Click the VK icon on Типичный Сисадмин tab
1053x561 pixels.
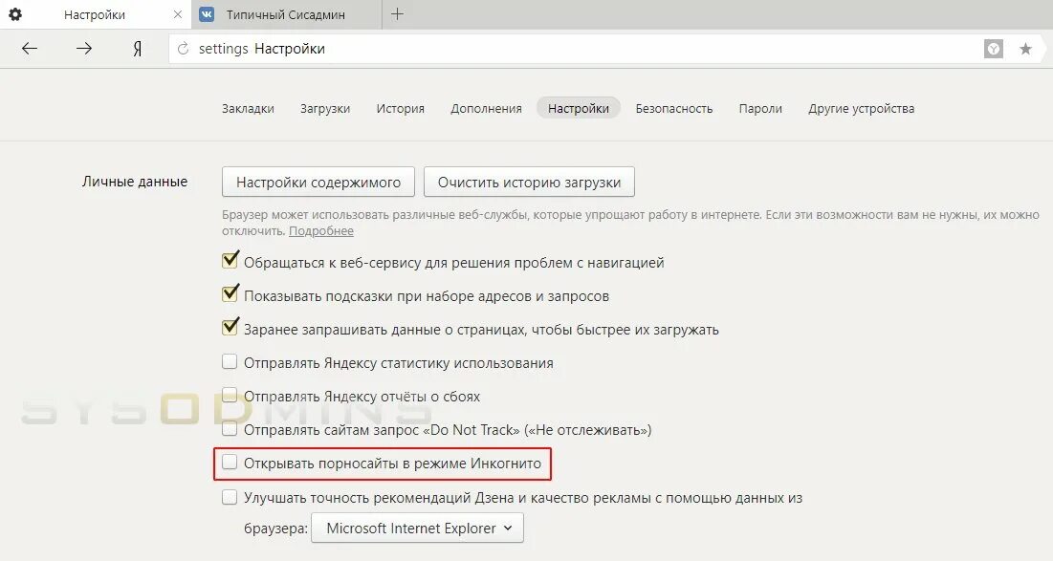point(207,14)
